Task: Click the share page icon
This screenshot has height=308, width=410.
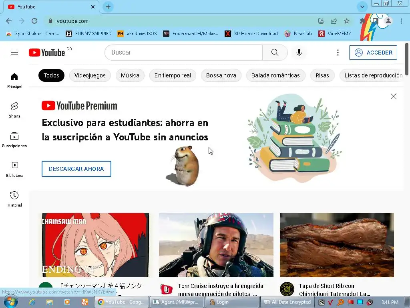Action: (x=334, y=21)
